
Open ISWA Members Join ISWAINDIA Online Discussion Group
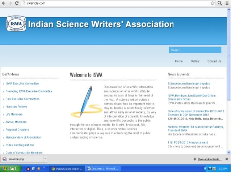tap(192, 97)
